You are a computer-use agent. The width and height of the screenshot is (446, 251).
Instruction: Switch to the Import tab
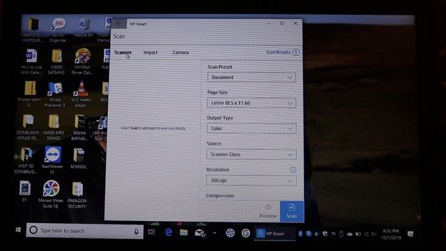click(x=151, y=52)
